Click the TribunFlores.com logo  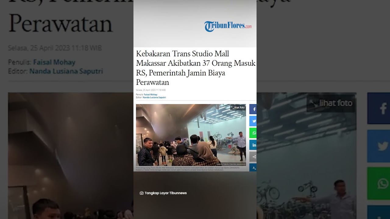228,26
